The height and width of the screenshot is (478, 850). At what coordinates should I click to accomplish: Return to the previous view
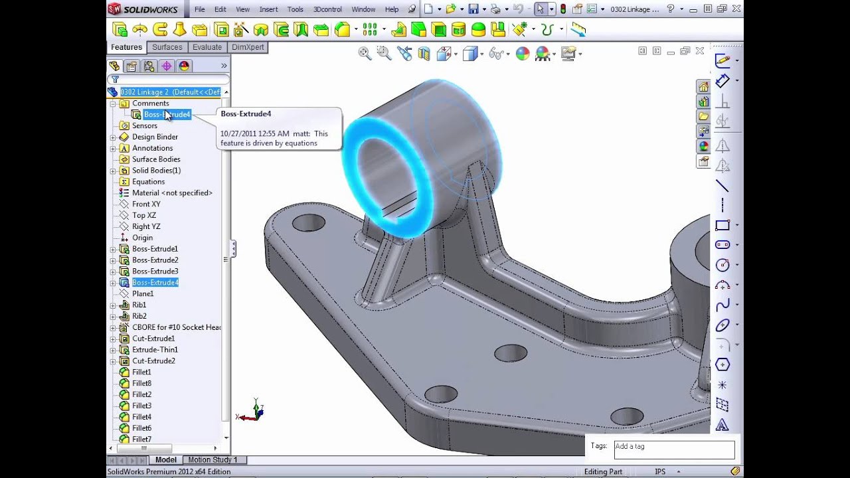[404, 54]
